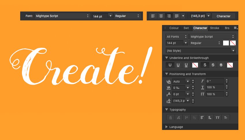Click the leading override icon
245x140 pixels.
click(x=169, y=101)
